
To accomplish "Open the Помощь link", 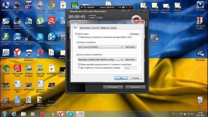I will pyautogui.click(x=135, y=34).
